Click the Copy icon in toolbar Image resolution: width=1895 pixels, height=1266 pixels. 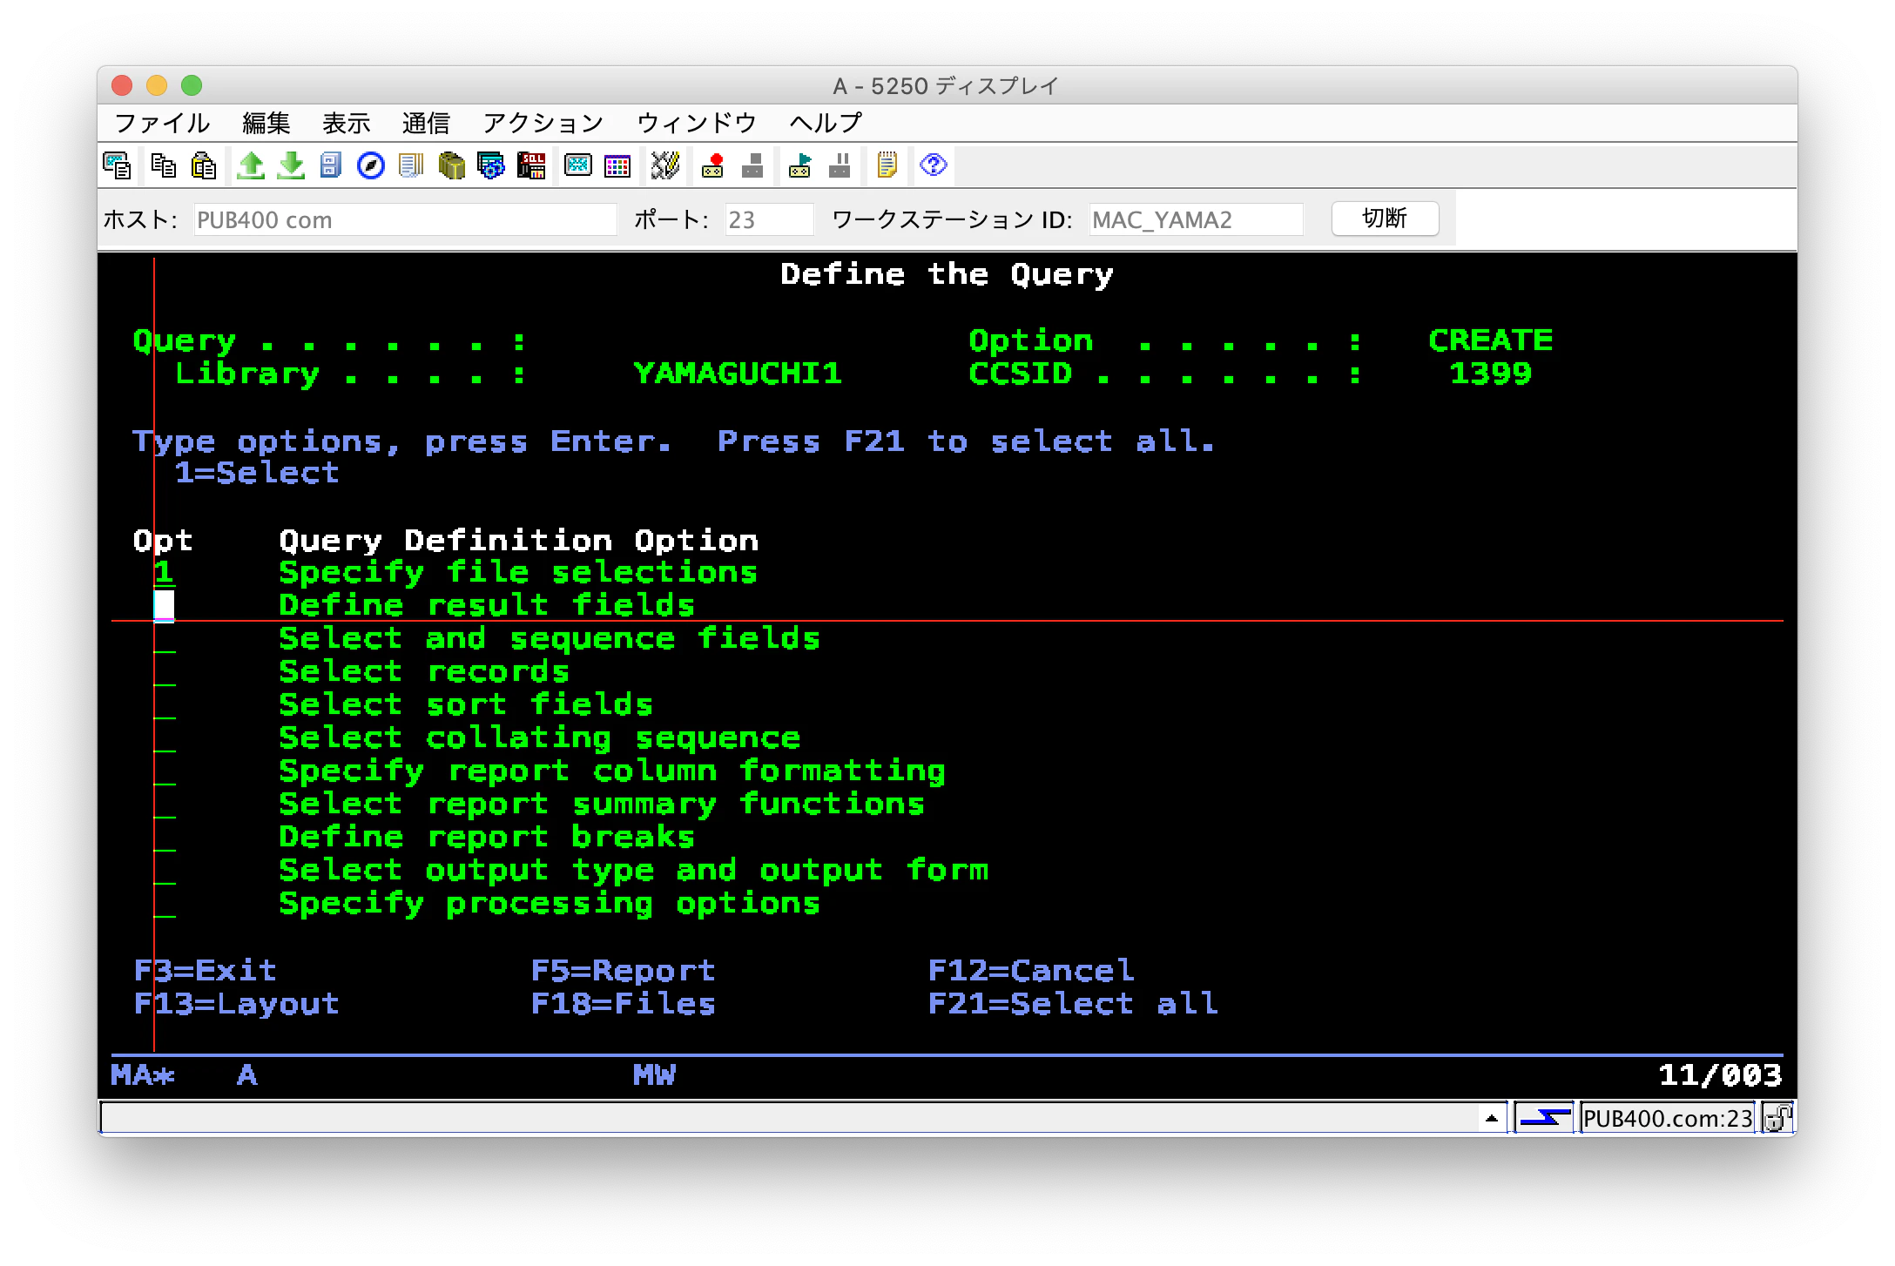pos(163,165)
